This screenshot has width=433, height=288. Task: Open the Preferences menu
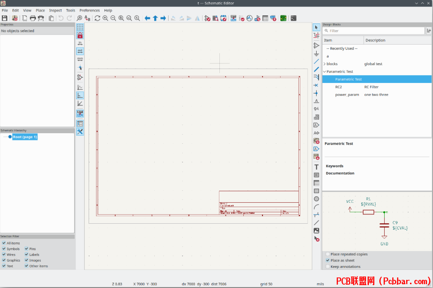click(x=90, y=10)
